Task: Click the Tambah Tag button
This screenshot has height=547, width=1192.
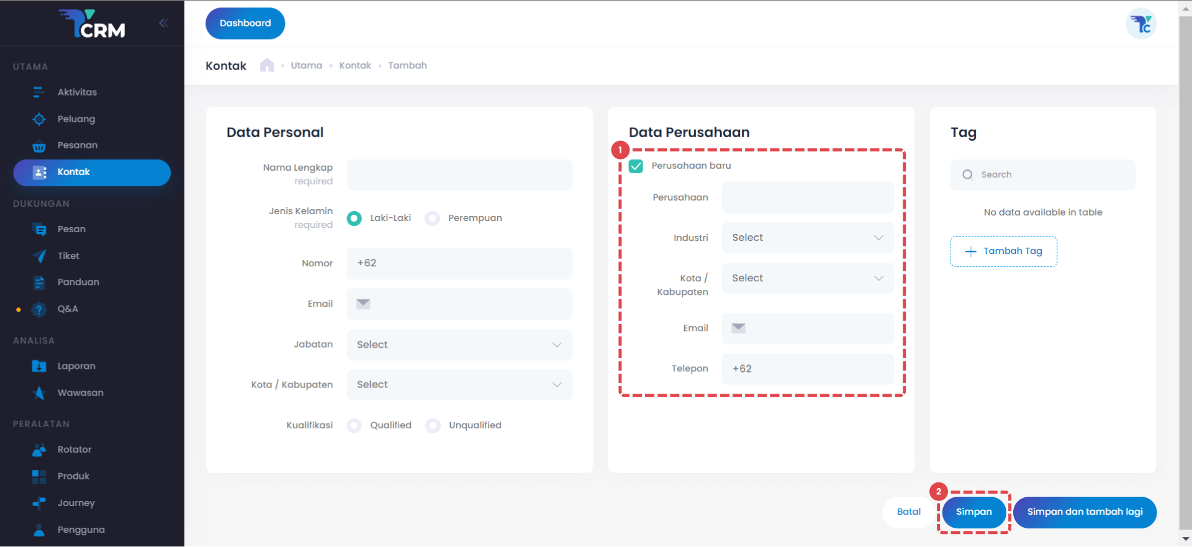Action: [x=1003, y=251]
